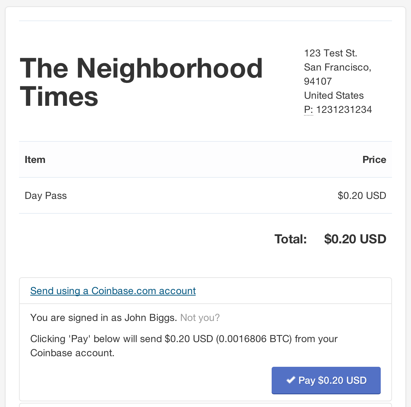Click the 'P:' phone abbreviation label
411x407 pixels.
[308, 110]
